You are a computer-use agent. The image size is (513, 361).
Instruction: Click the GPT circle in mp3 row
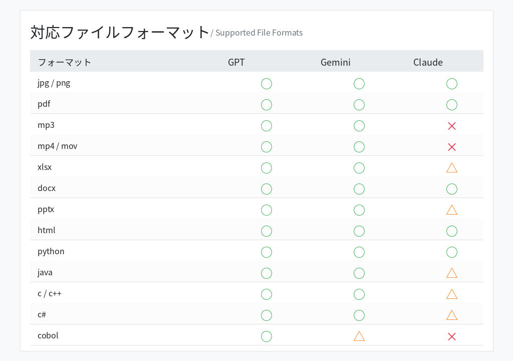click(x=267, y=126)
